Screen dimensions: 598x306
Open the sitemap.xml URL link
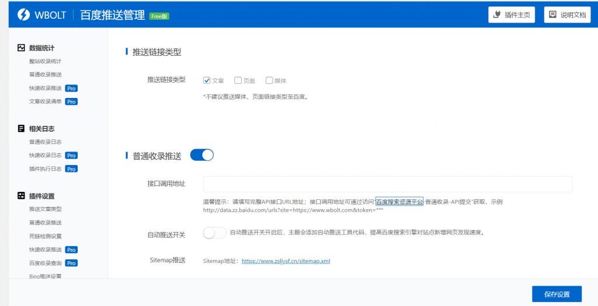286,261
